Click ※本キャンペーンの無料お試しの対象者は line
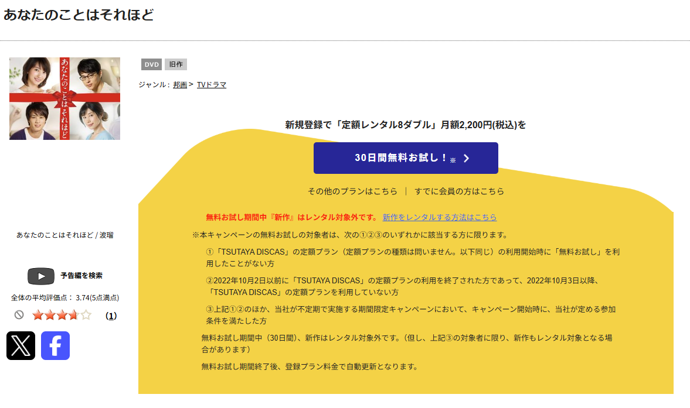690x408 pixels. 351,235
